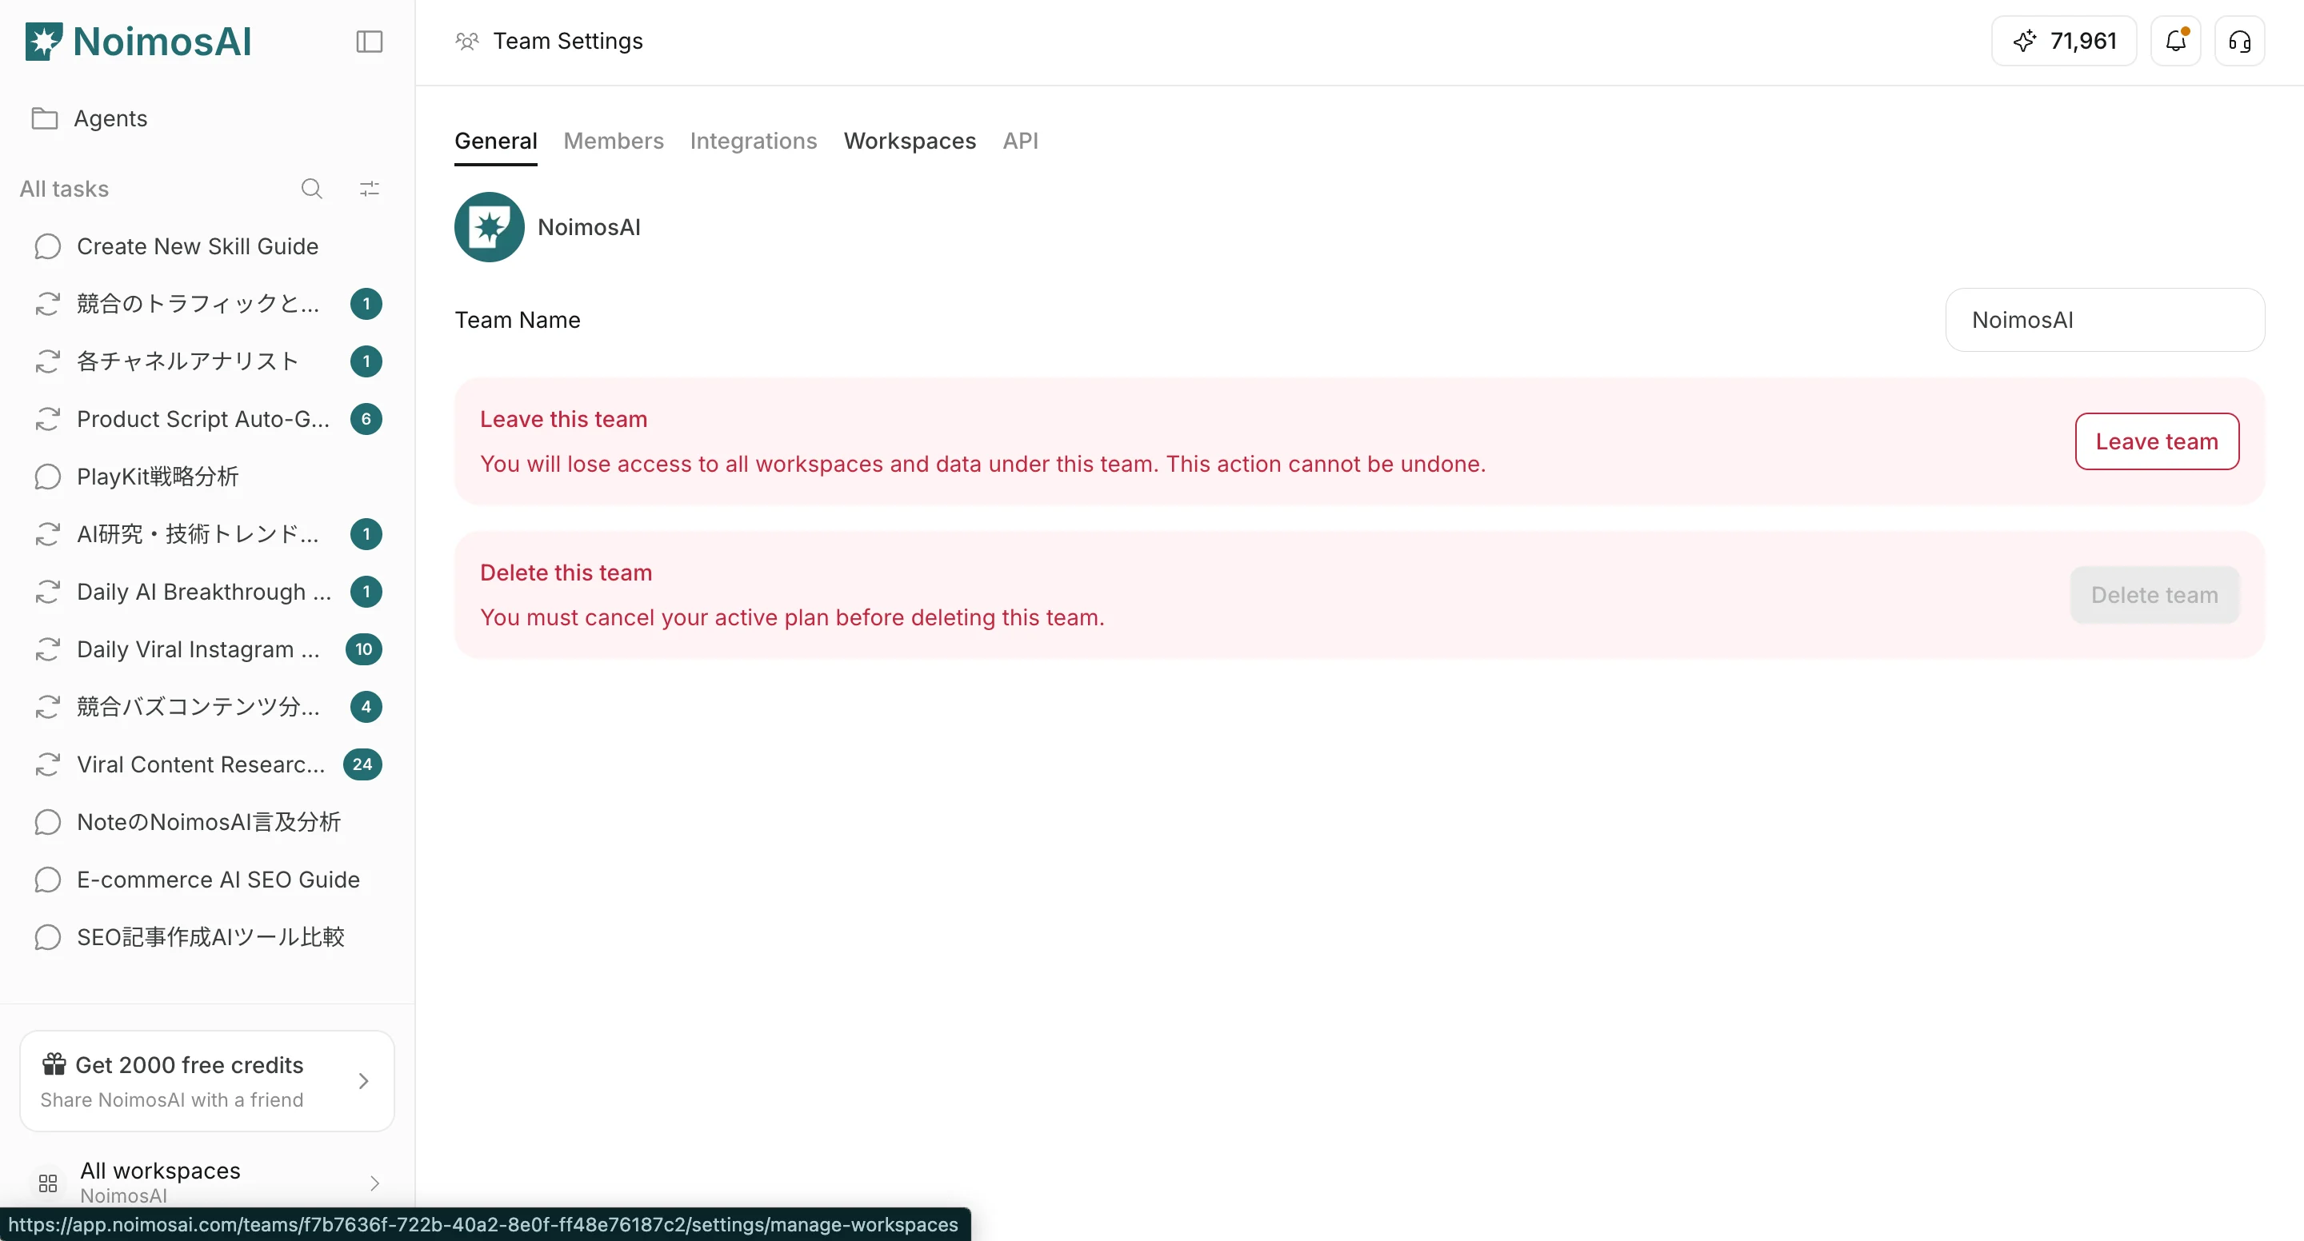The height and width of the screenshot is (1241, 2304).
Task: Open notifications bell icon
Action: [x=2175, y=41]
